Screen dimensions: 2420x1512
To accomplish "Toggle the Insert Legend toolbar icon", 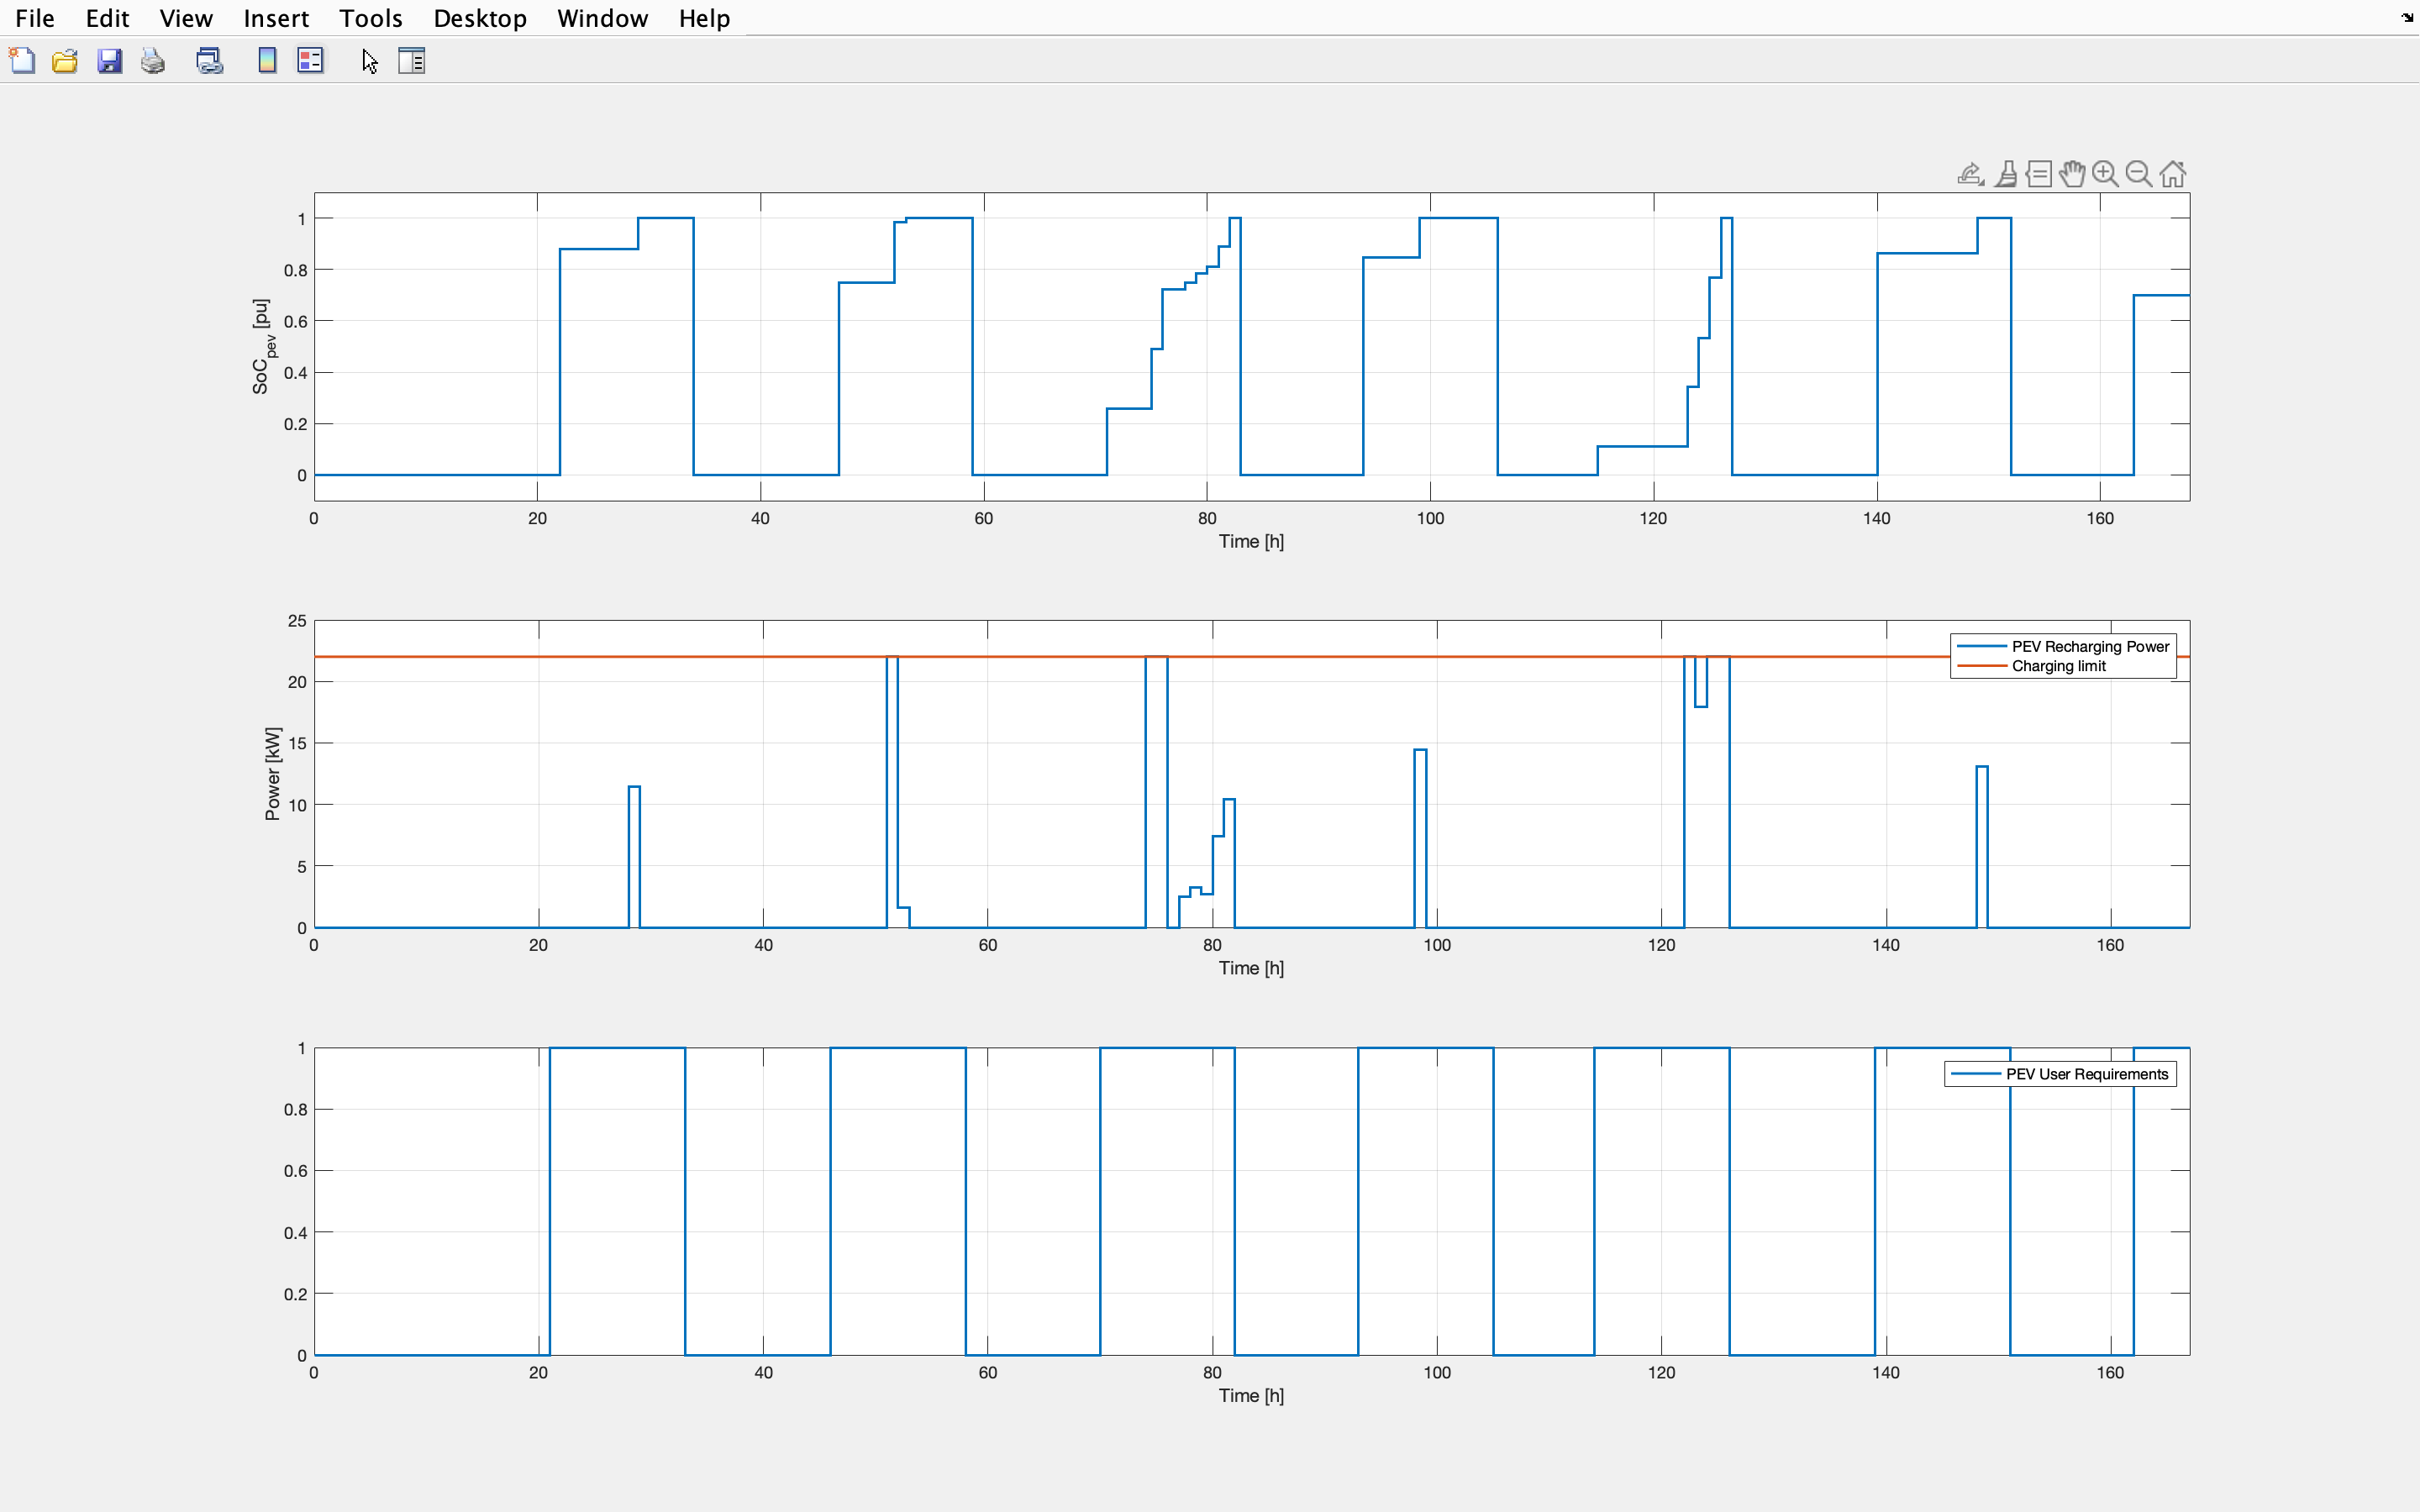I will 310,61.
